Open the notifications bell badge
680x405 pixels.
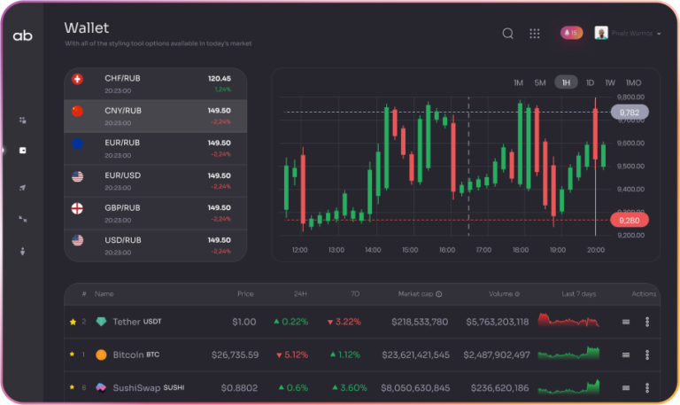pos(571,33)
